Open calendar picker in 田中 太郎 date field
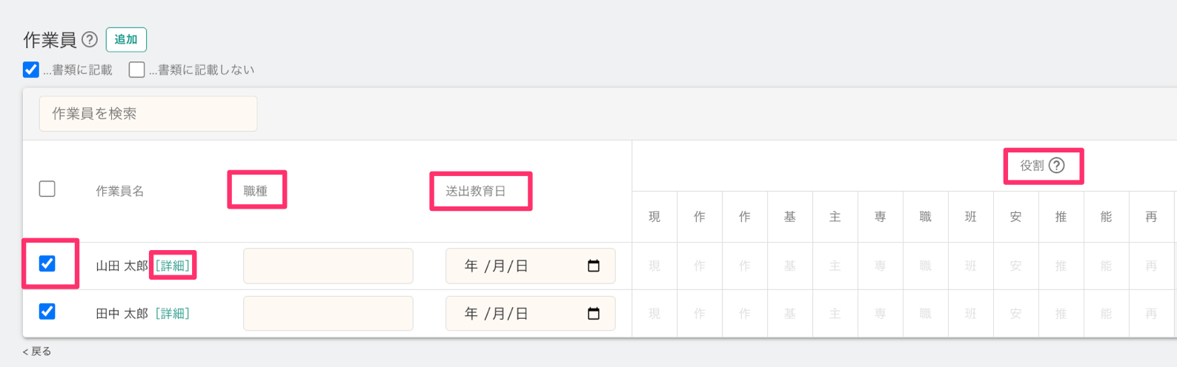Screen dimensions: 1177x367 pos(594,314)
